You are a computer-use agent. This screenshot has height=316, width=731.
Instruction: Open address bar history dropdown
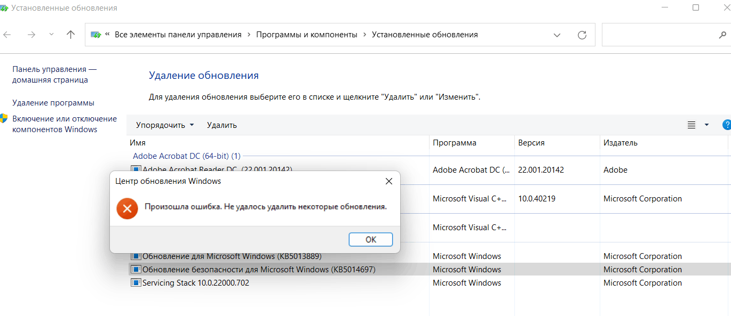tap(557, 35)
